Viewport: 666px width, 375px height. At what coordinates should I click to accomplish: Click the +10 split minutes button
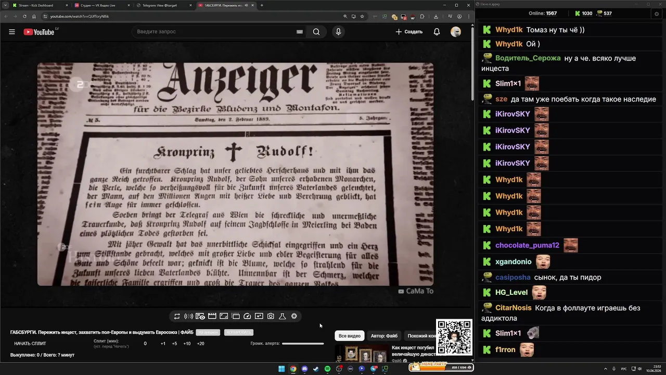[187, 344]
